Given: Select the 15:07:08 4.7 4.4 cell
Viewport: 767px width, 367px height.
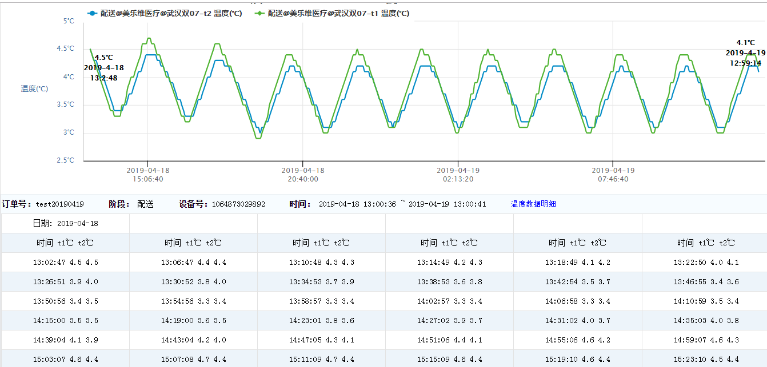Looking at the screenshot, I should pos(193,358).
